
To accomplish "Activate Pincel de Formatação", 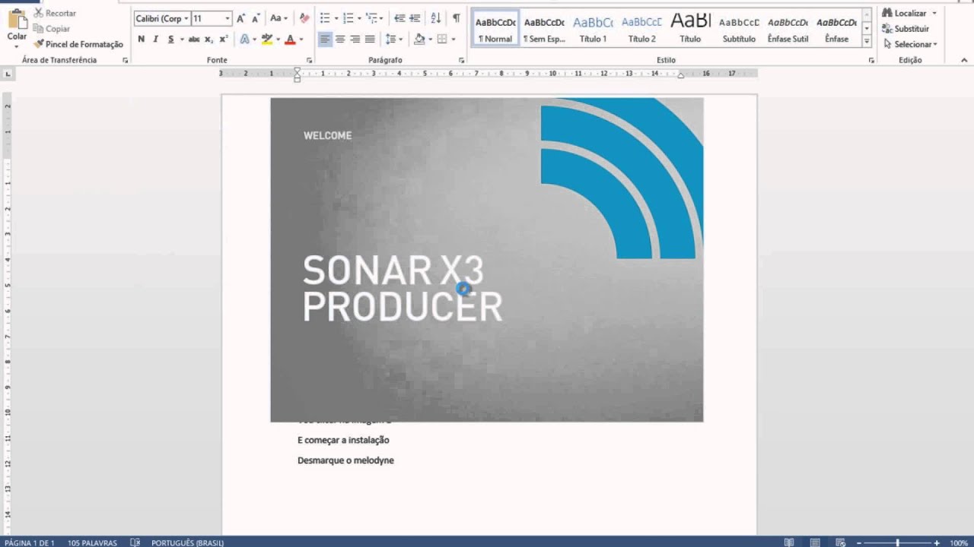I will point(78,44).
